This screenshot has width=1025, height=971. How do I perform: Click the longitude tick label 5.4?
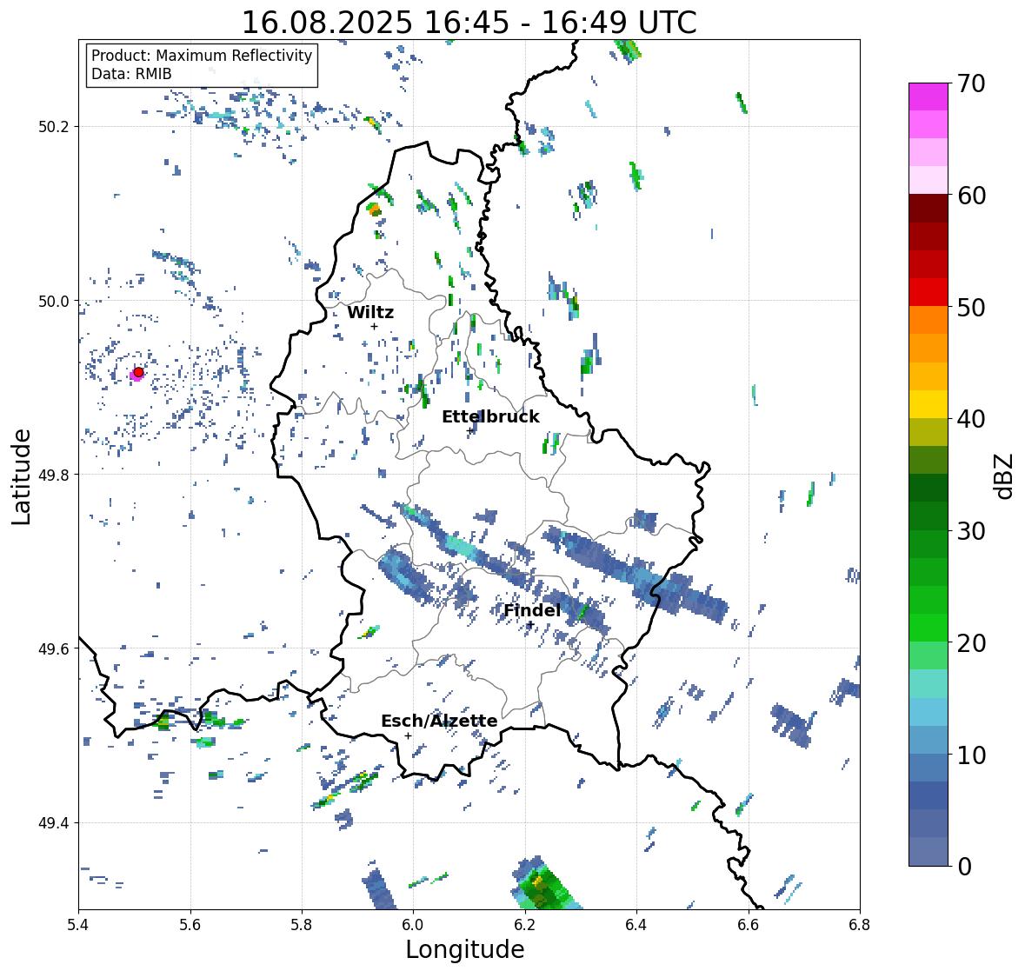coord(78,924)
